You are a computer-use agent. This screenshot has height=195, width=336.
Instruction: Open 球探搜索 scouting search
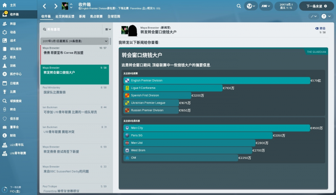click(16, 101)
